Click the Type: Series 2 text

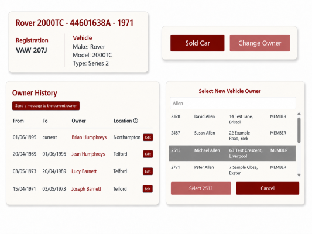(91, 63)
